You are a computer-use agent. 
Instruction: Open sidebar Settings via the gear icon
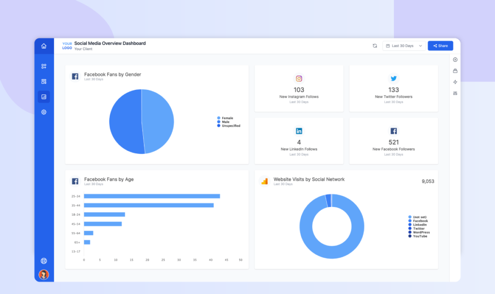[44, 112]
